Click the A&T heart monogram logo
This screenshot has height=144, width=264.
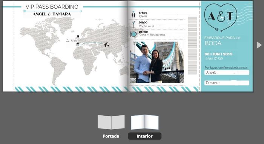click(221, 17)
